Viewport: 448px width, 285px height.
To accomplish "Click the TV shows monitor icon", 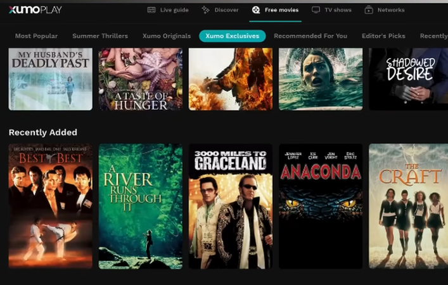I will click(x=316, y=10).
